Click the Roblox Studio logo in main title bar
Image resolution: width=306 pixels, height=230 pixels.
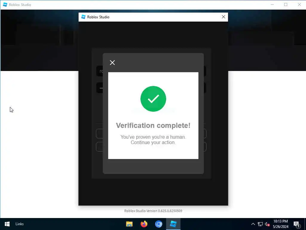click(x=5, y=4)
